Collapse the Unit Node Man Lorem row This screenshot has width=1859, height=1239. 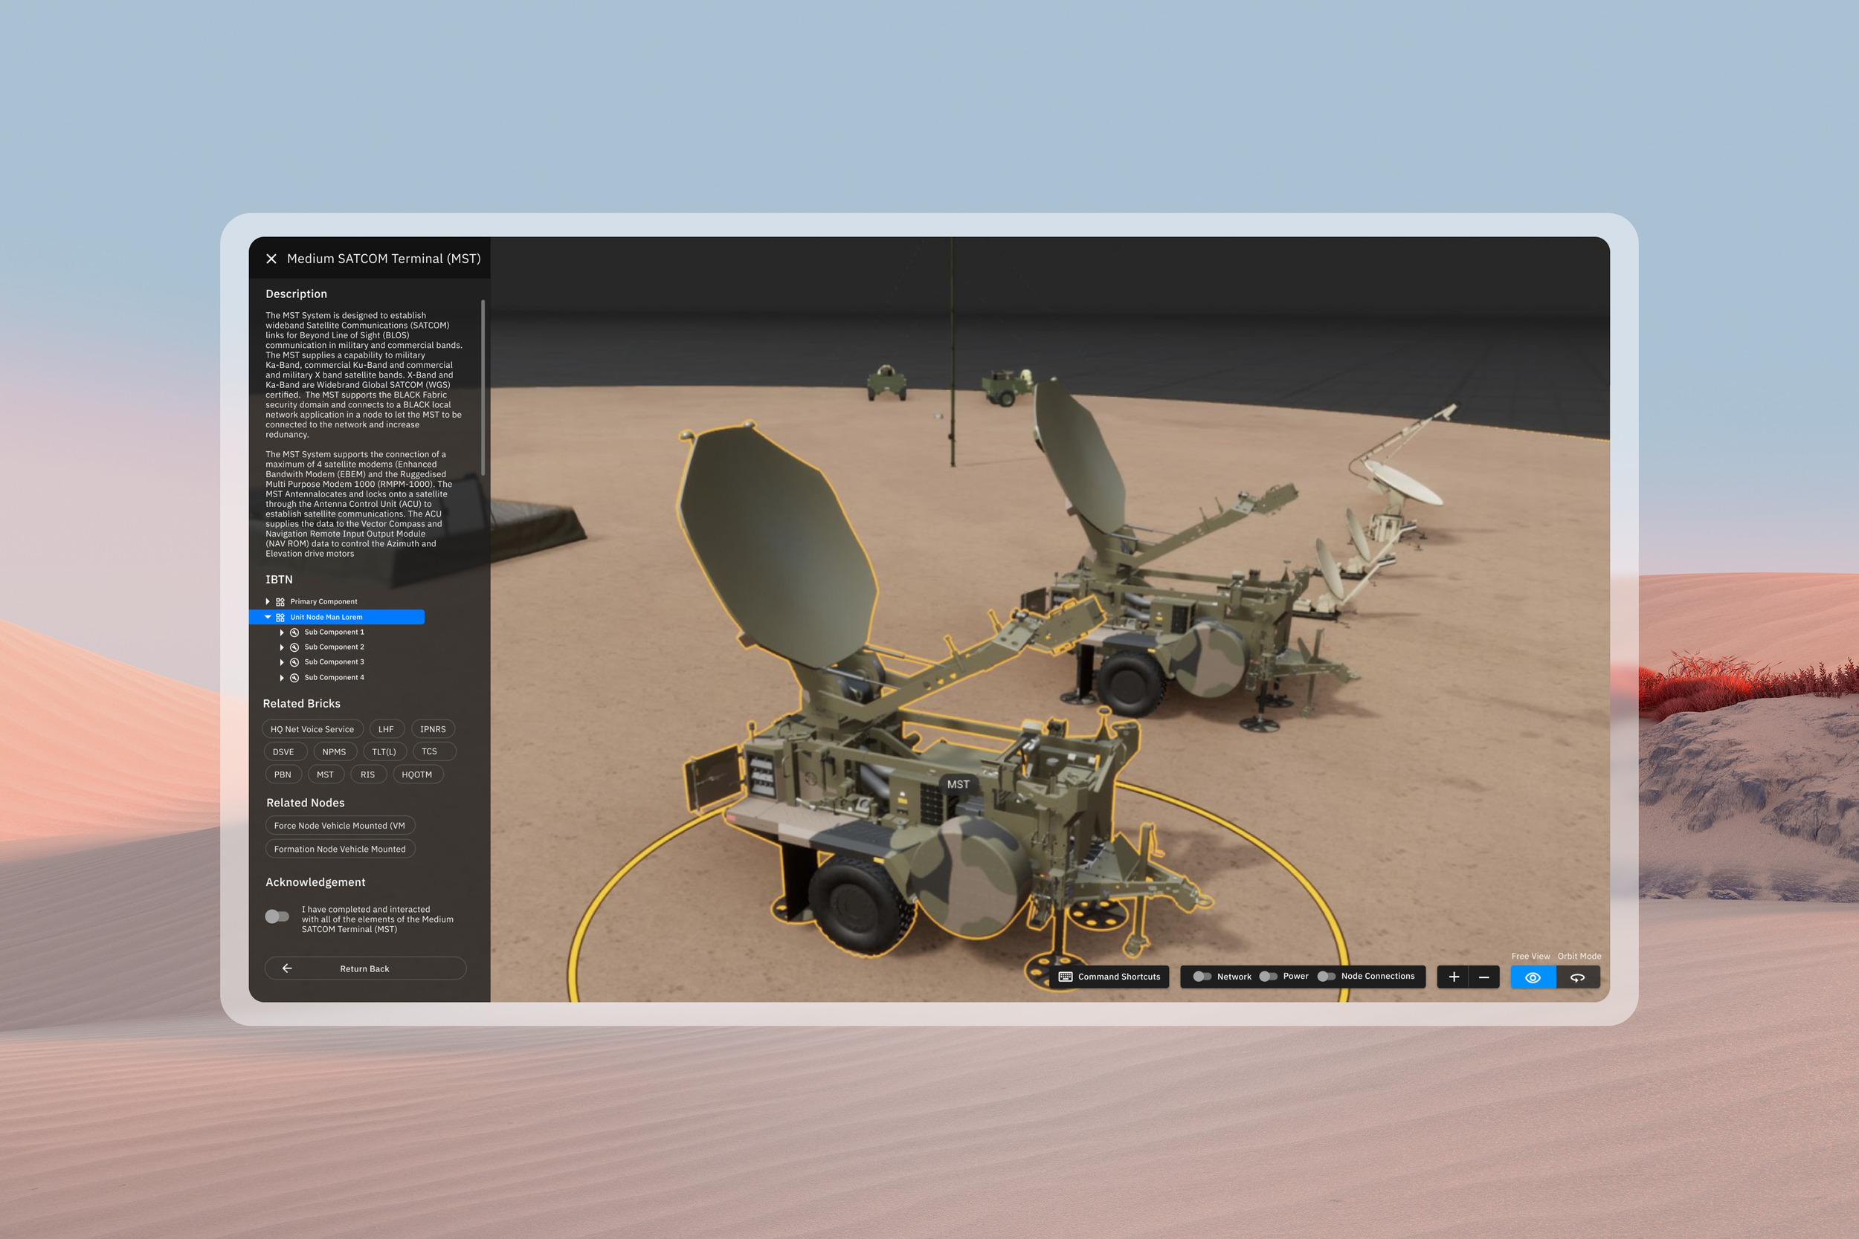pos(267,617)
